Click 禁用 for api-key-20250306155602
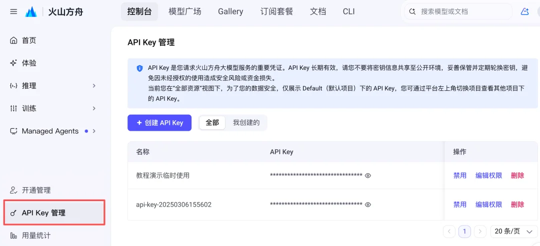540x246 pixels. (x=460, y=205)
